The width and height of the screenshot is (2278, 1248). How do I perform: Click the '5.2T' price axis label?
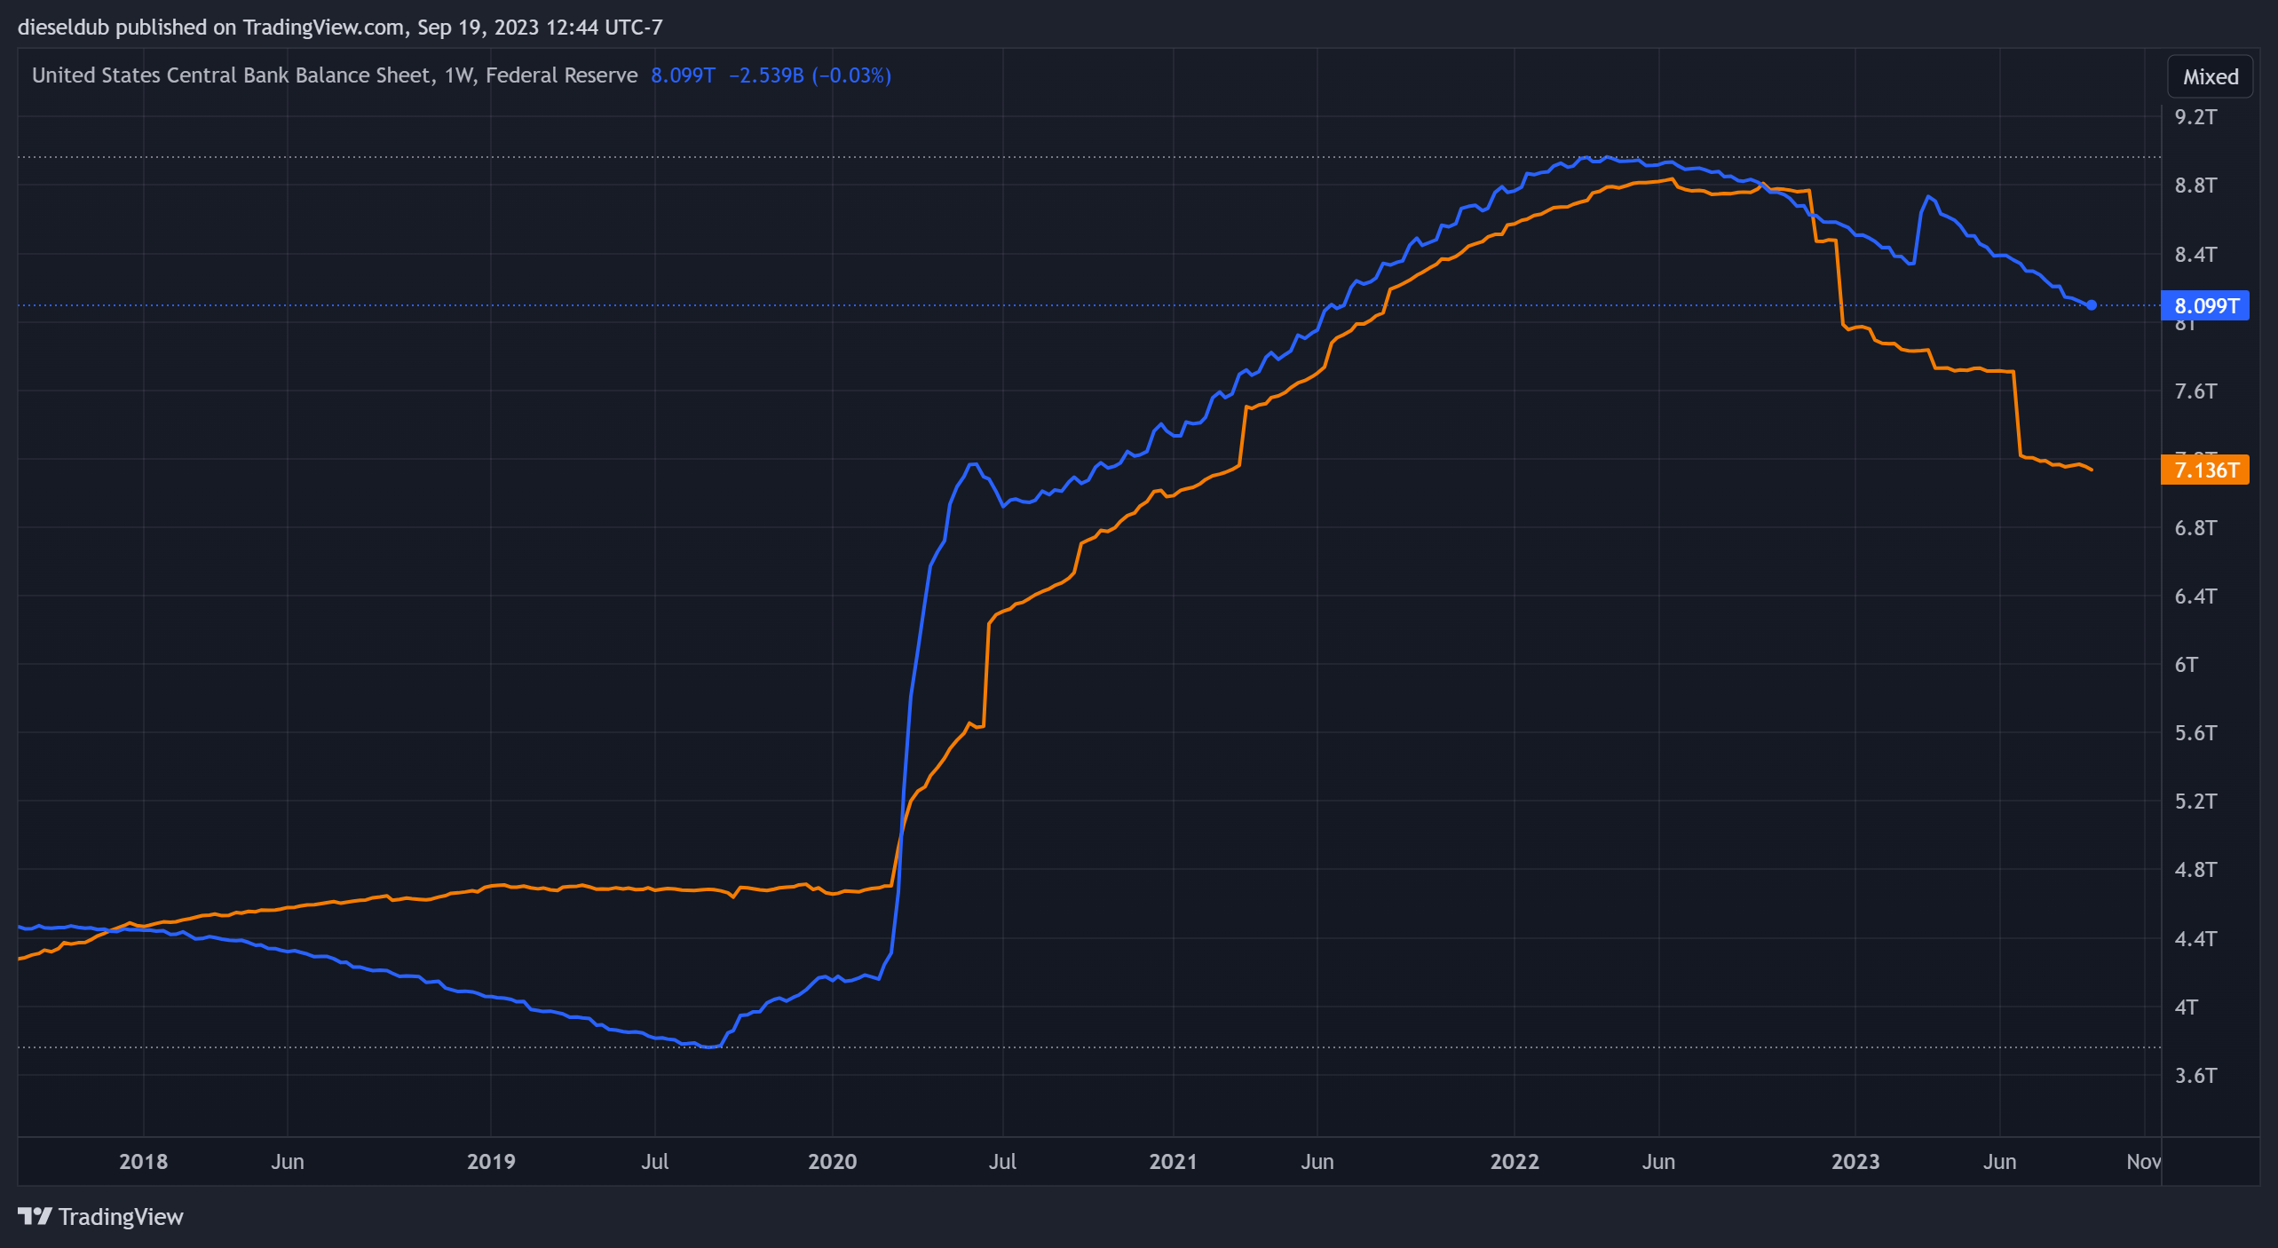point(2195,801)
